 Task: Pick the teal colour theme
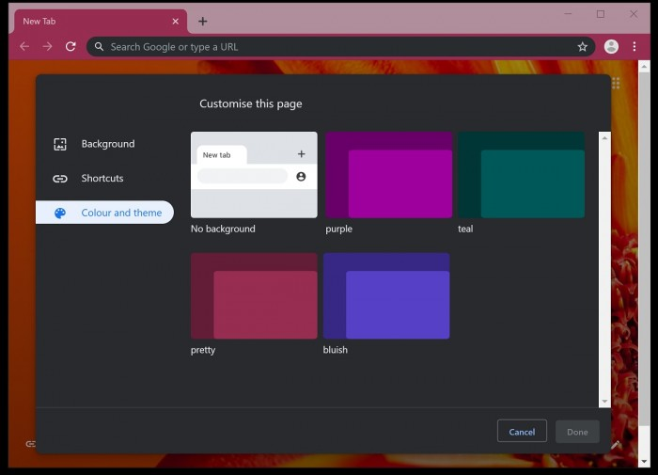tap(522, 175)
